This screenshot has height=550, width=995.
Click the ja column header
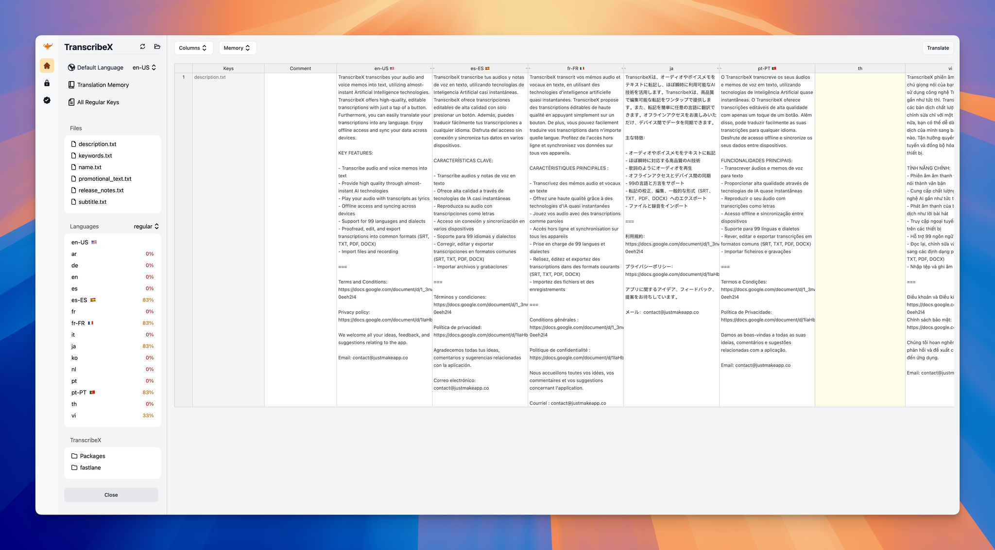click(671, 69)
